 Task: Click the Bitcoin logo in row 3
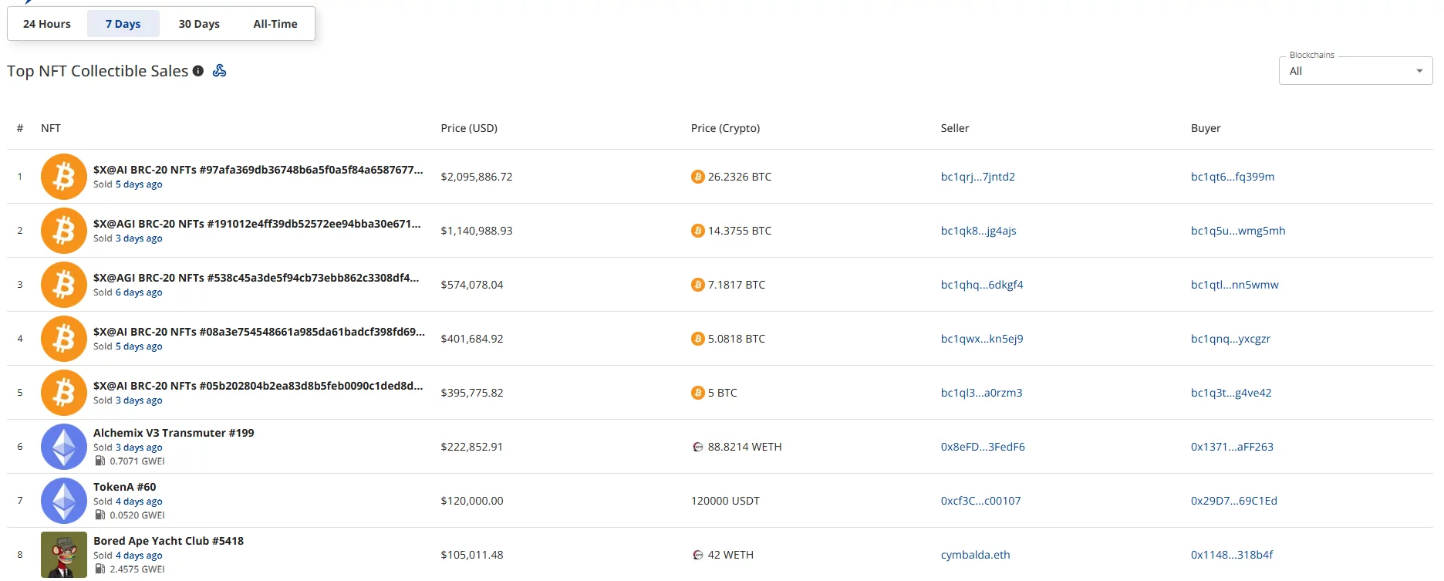pos(64,285)
